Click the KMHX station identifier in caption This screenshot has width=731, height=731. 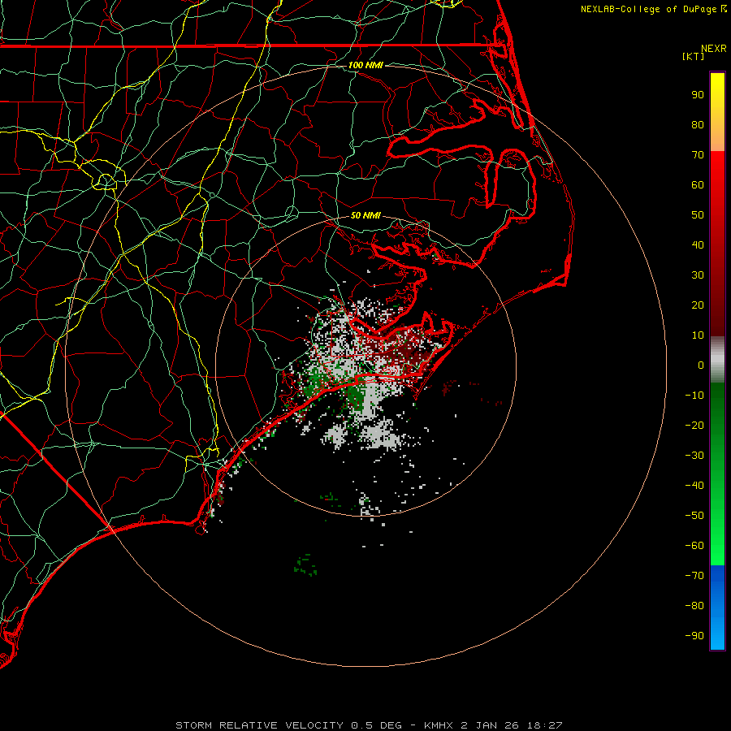coord(439,725)
